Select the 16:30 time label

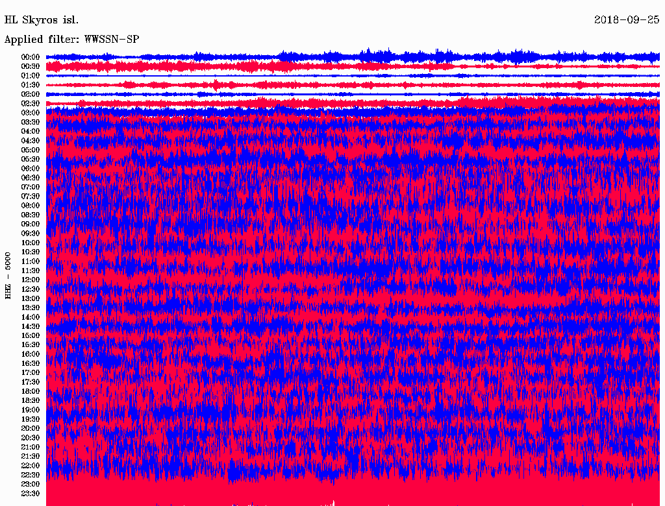point(31,363)
